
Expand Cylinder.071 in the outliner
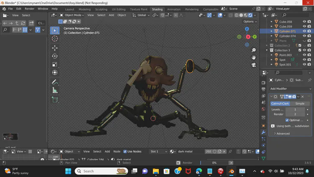pos(272,31)
